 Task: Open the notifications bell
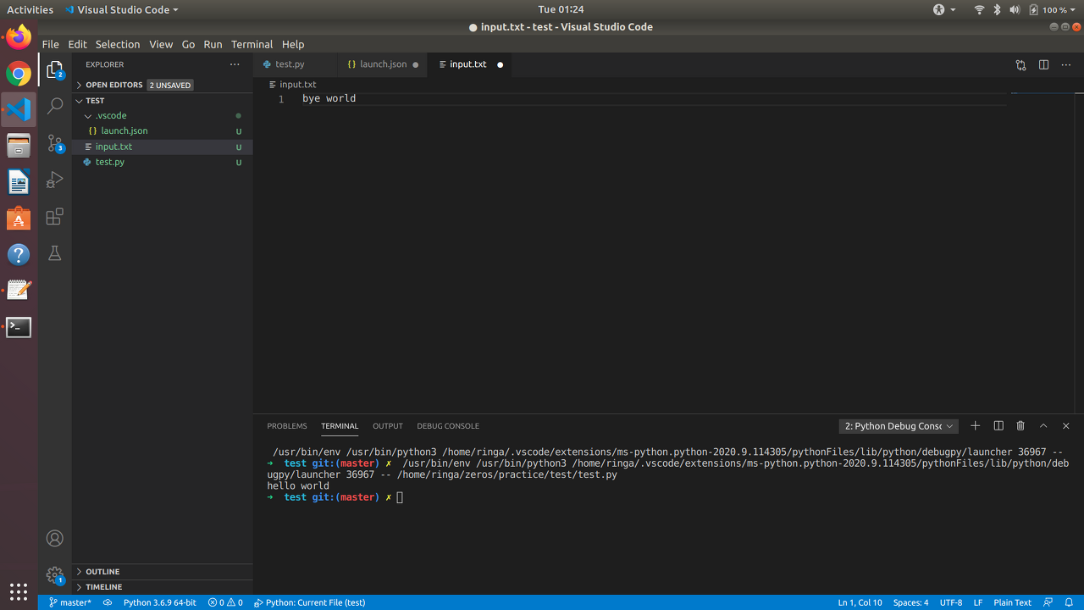pos(1069,602)
